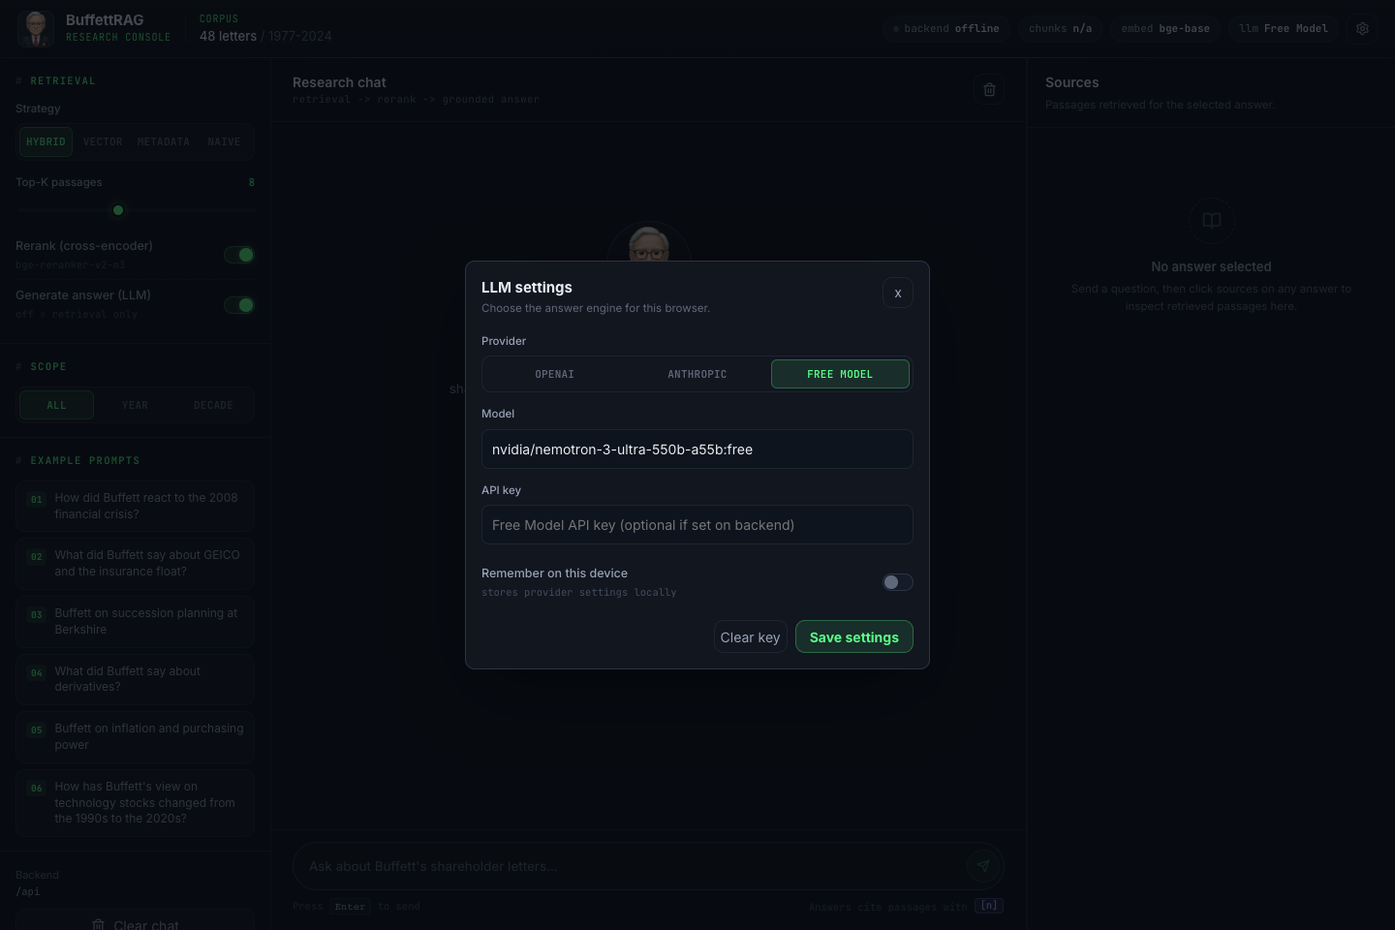
Task: Click the llm Free Model status chip
Action: point(1284,28)
